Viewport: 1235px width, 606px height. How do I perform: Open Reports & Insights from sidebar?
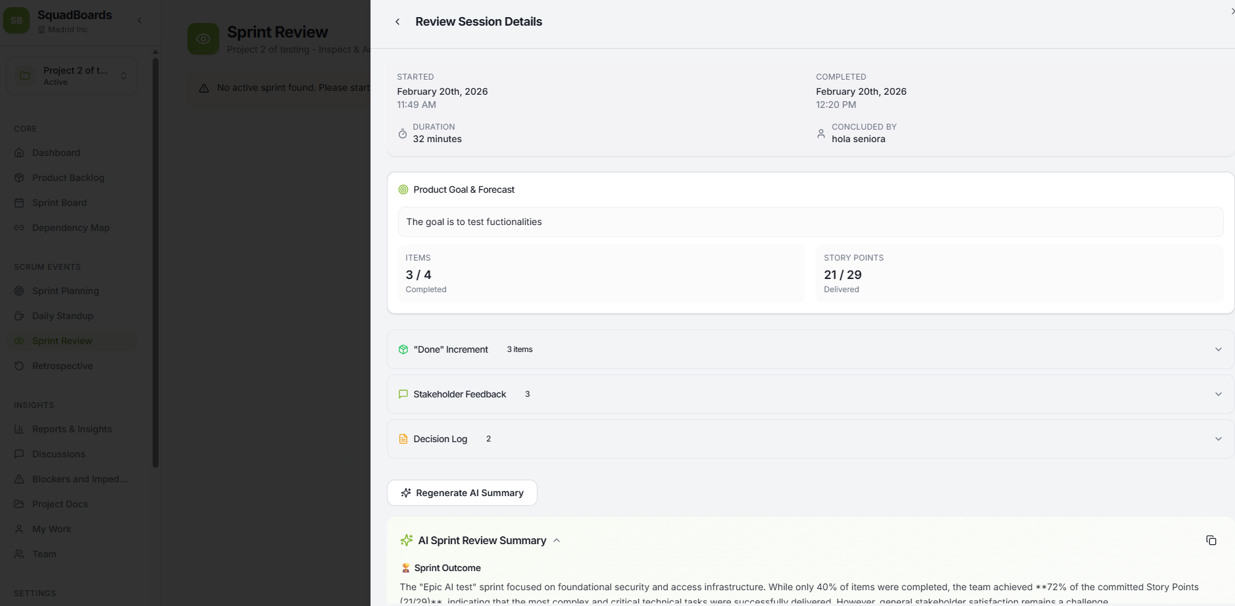(x=72, y=429)
